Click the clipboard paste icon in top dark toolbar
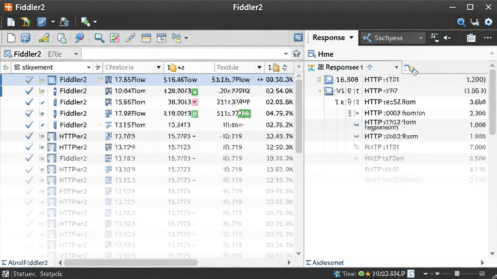 click(65, 22)
